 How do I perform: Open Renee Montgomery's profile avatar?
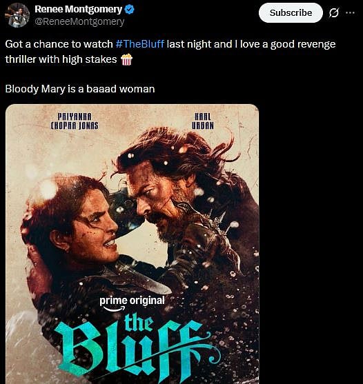[x=17, y=15]
